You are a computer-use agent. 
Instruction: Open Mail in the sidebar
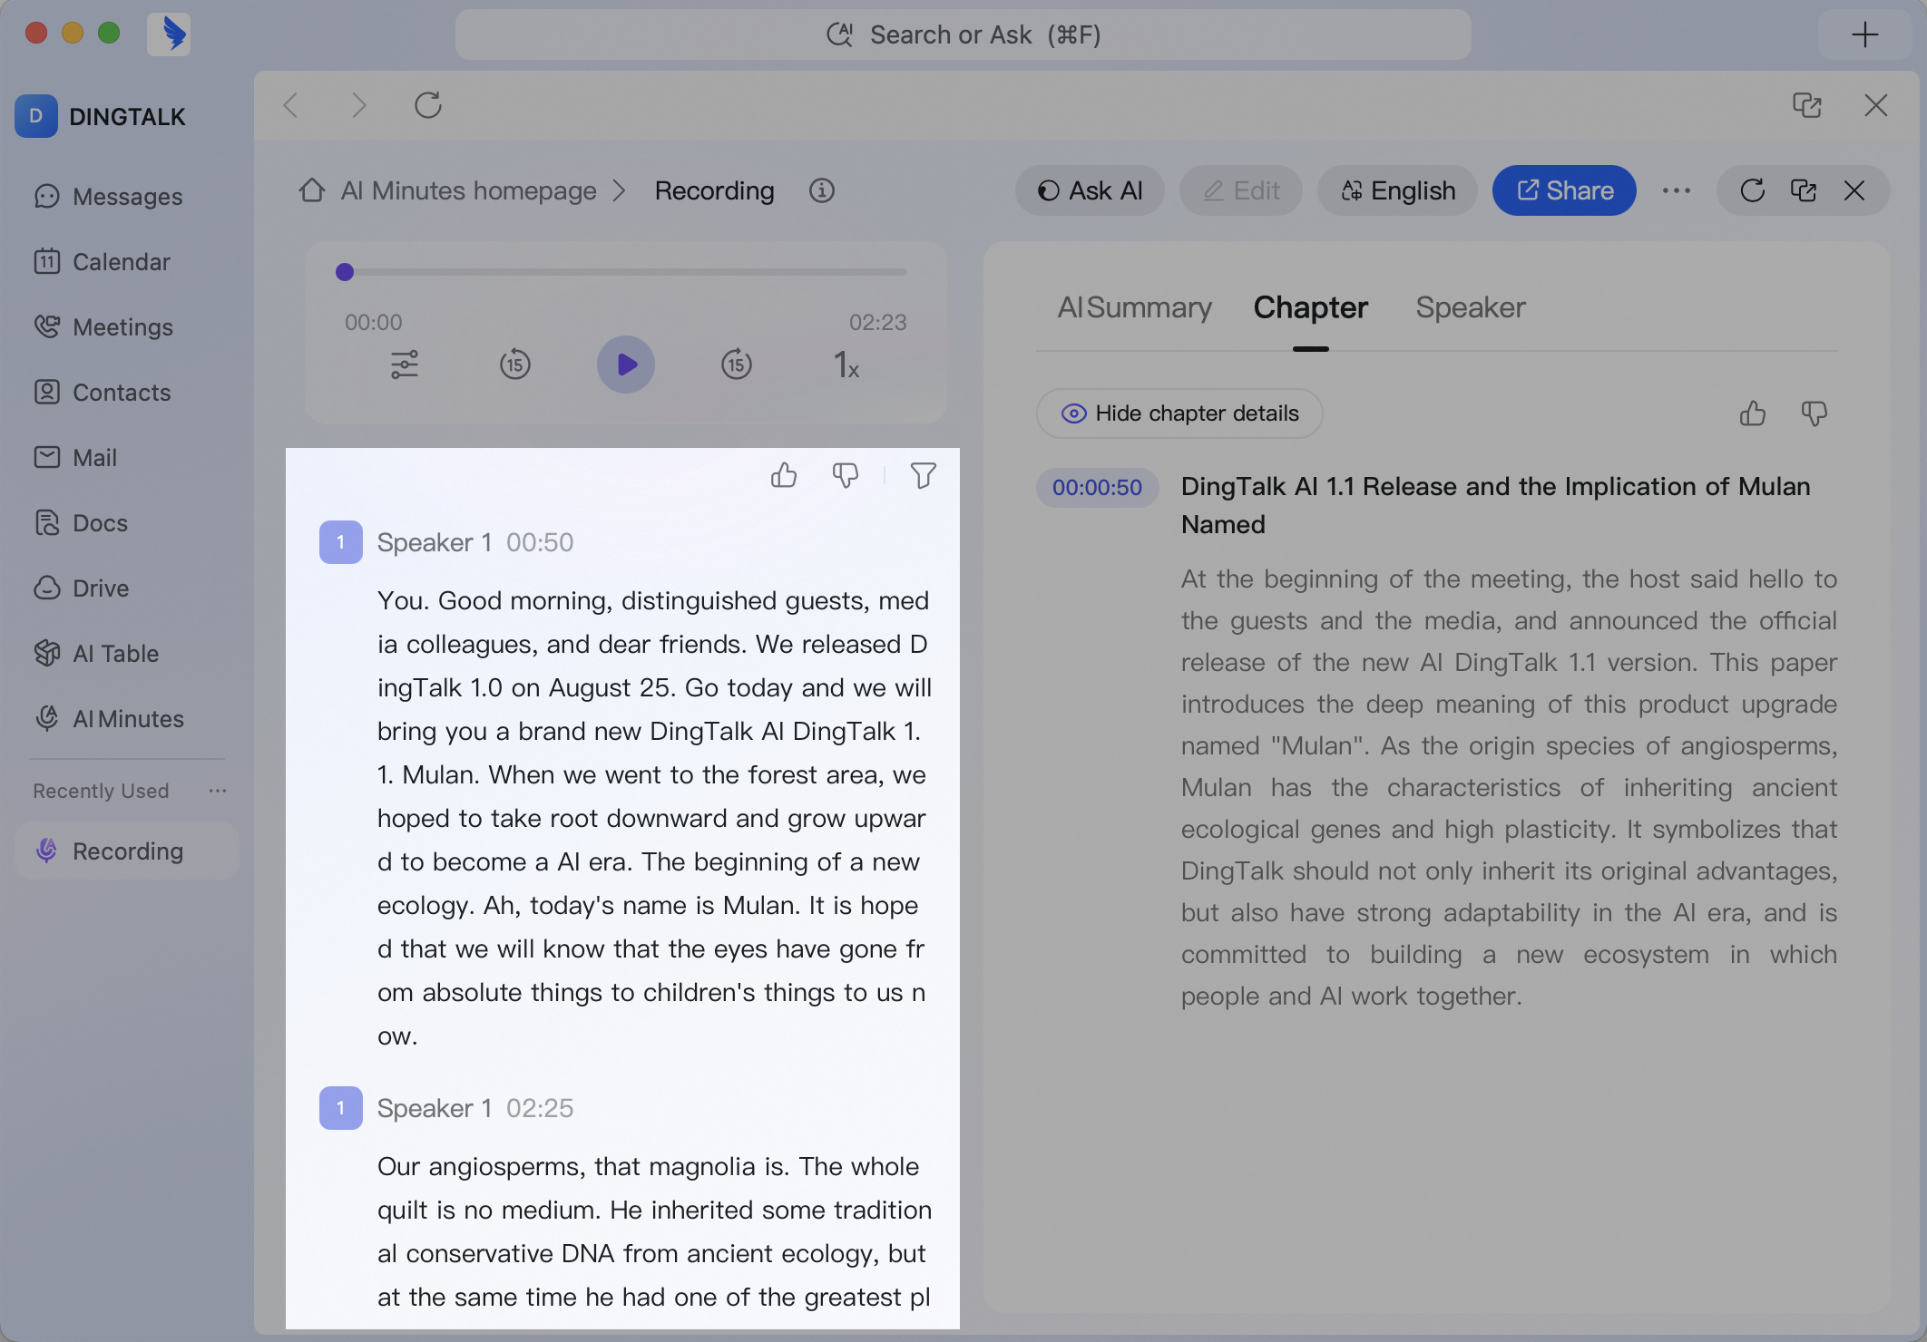tap(127, 458)
